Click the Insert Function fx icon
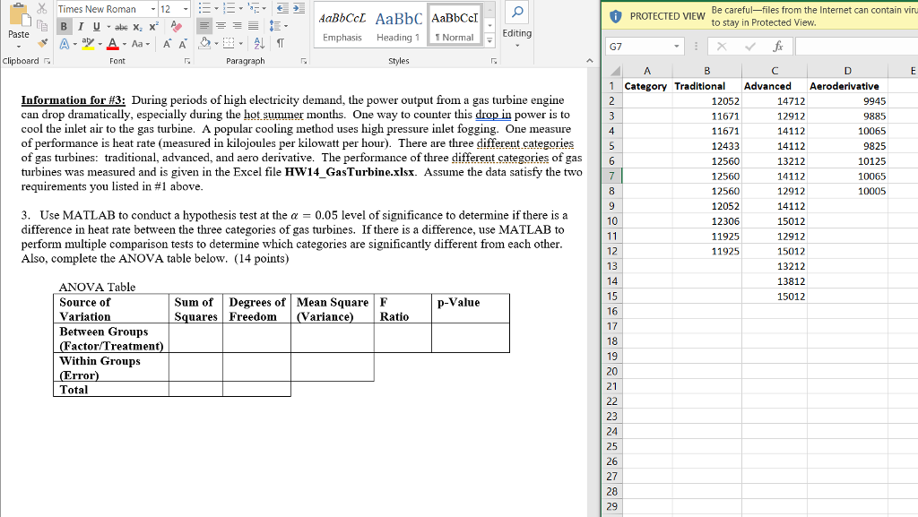 778,46
